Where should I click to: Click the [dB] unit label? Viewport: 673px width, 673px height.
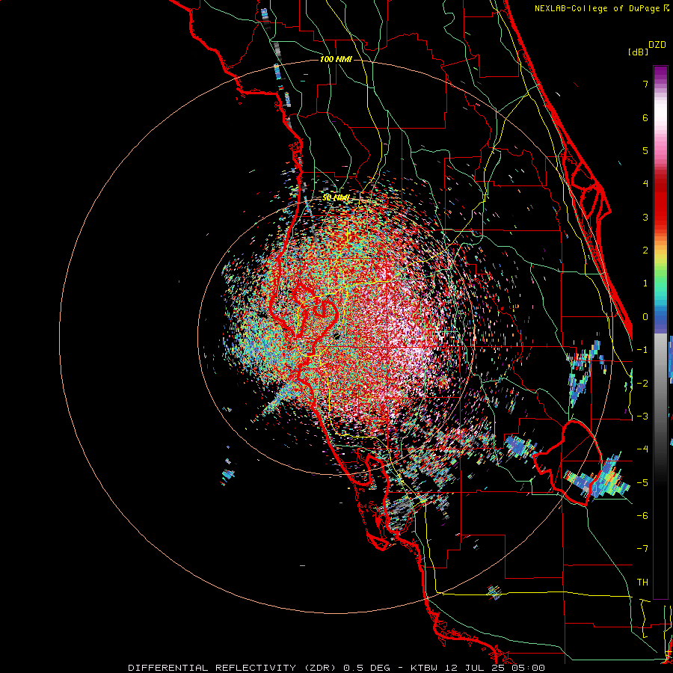coord(639,52)
